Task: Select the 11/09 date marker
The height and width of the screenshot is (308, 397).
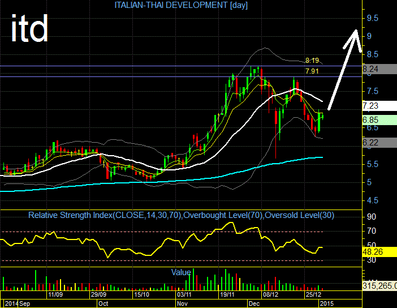Action: (55, 294)
